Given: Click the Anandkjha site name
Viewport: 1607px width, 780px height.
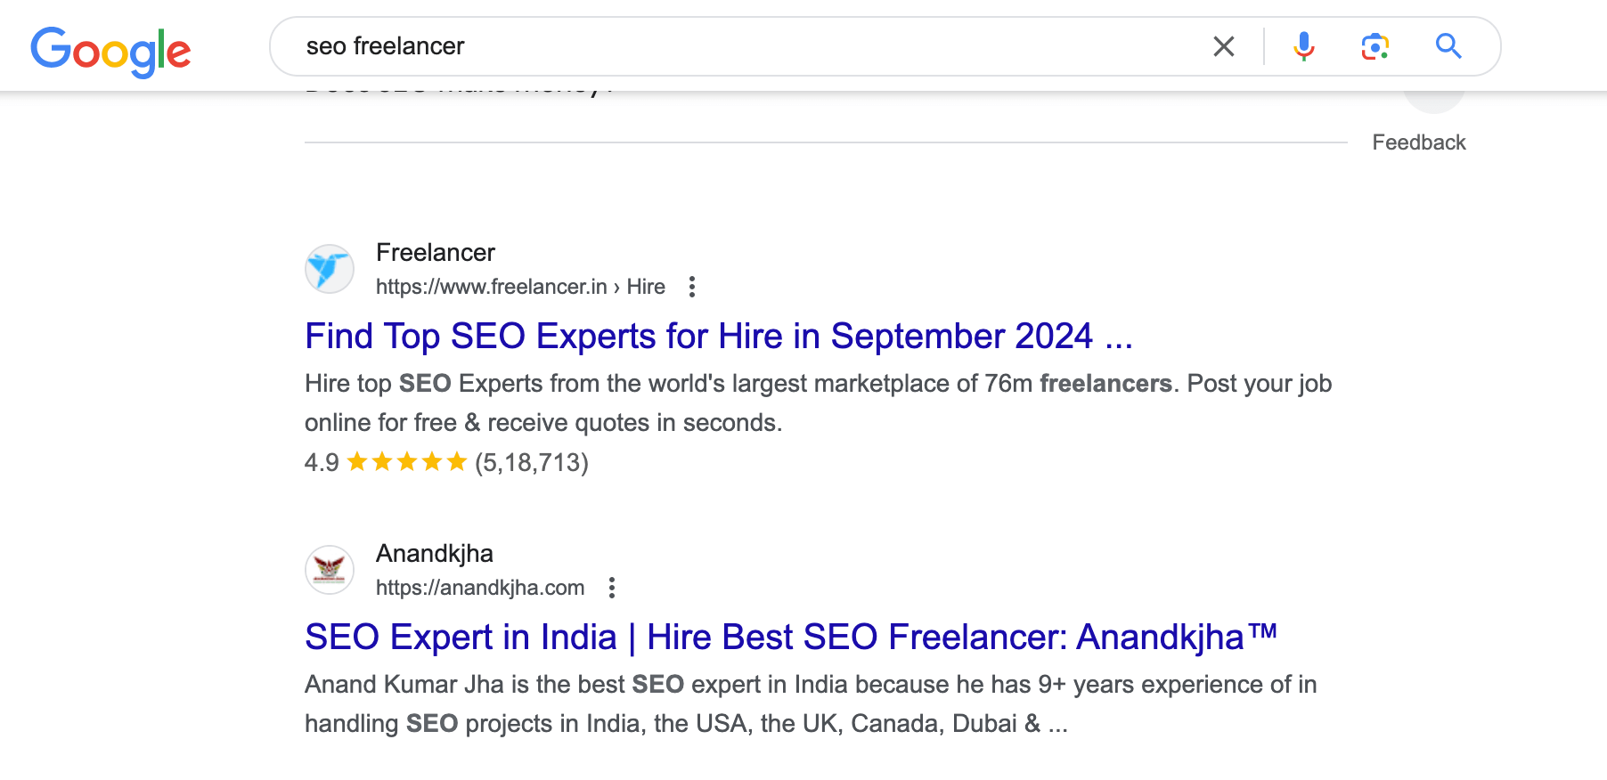Looking at the screenshot, I should click(x=434, y=554).
